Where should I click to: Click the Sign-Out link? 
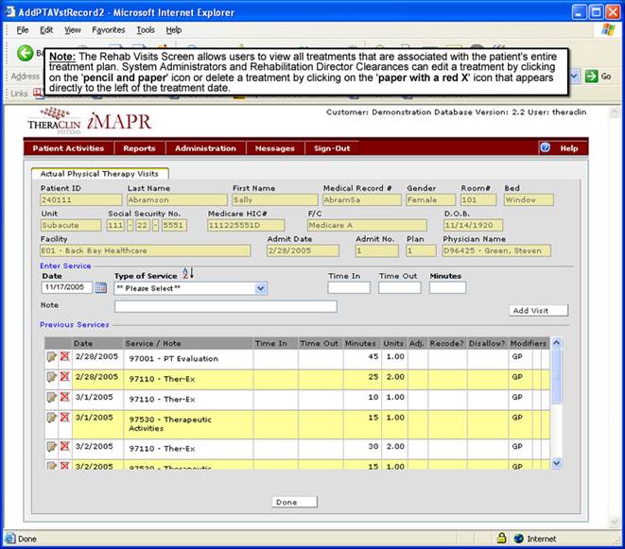click(x=332, y=148)
